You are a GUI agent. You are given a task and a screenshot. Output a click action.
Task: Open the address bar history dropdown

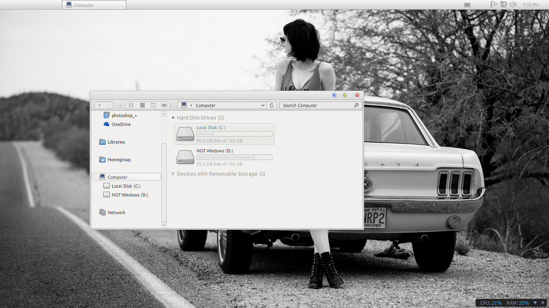pyautogui.click(x=263, y=105)
